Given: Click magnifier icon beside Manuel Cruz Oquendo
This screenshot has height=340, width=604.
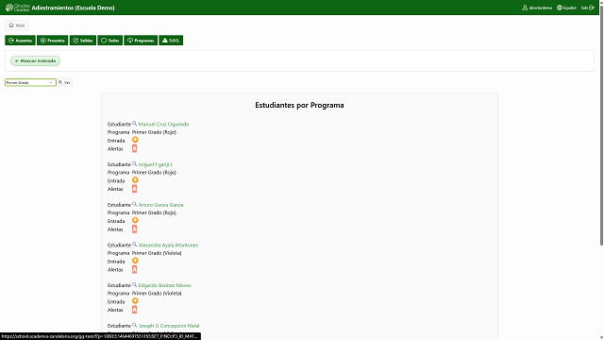Looking at the screenshot, I should point(134,124).
